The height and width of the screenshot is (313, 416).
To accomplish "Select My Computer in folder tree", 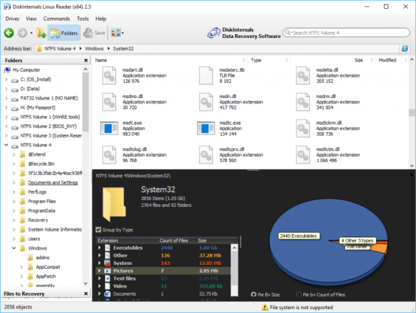I will 26,70.
